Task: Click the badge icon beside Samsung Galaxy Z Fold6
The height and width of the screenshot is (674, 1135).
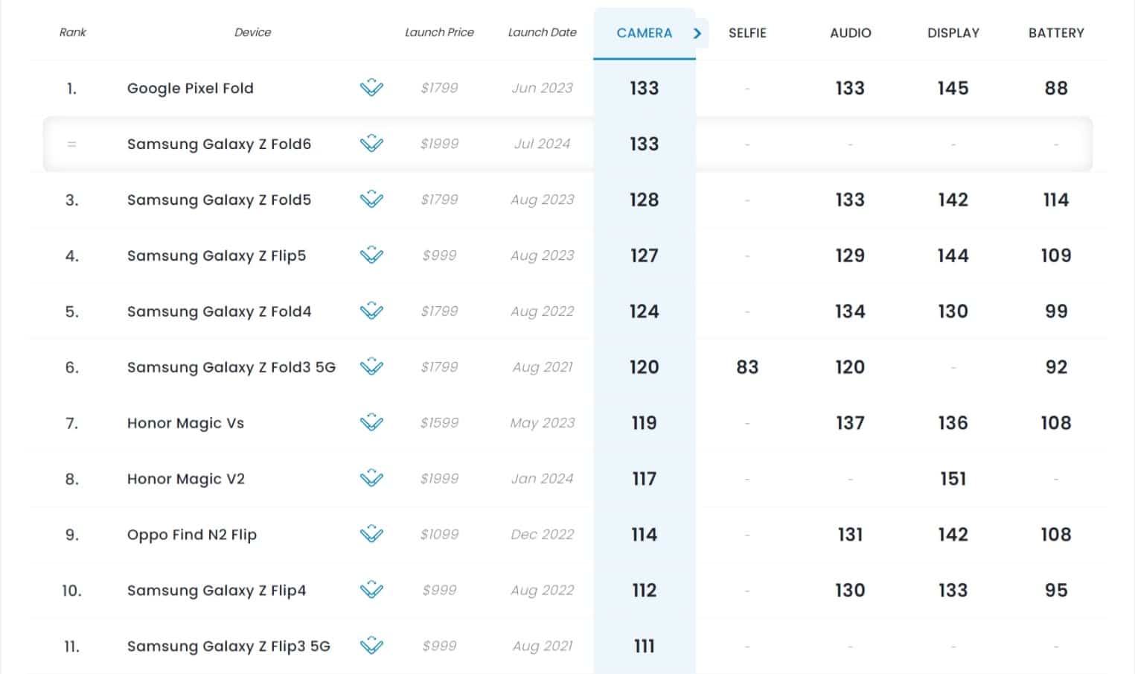Action: 371,144
